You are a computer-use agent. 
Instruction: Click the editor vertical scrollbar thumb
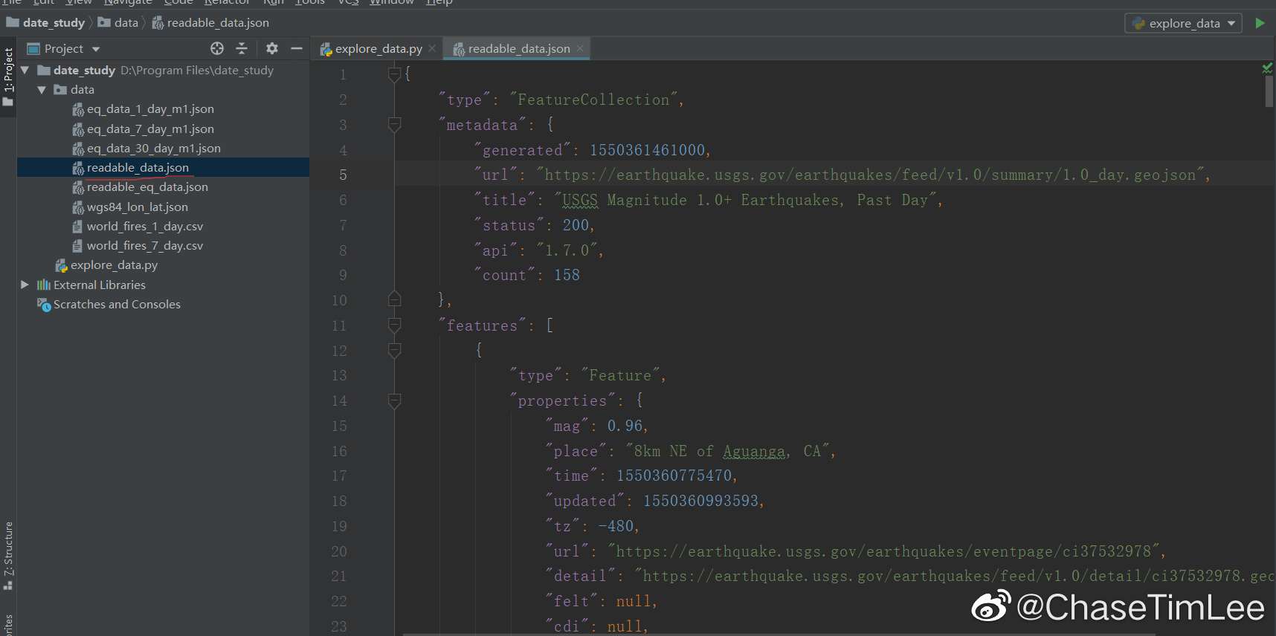pyautogui.click(x=1269, y=91)
